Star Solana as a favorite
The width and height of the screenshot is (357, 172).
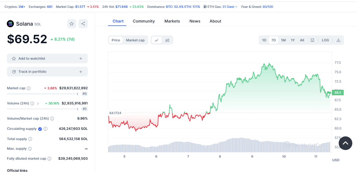point(72,24)
